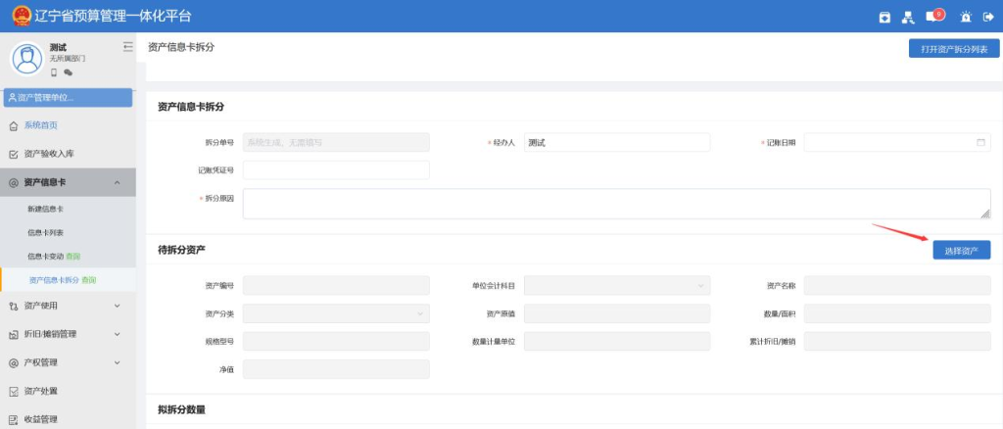Click the 资产编号 field
The width and height of the screenshot is (1003, 429).
coord(336,285)
